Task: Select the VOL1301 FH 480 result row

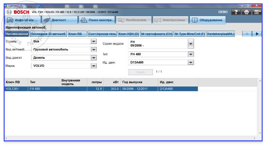Action: [x=101, y=89]
